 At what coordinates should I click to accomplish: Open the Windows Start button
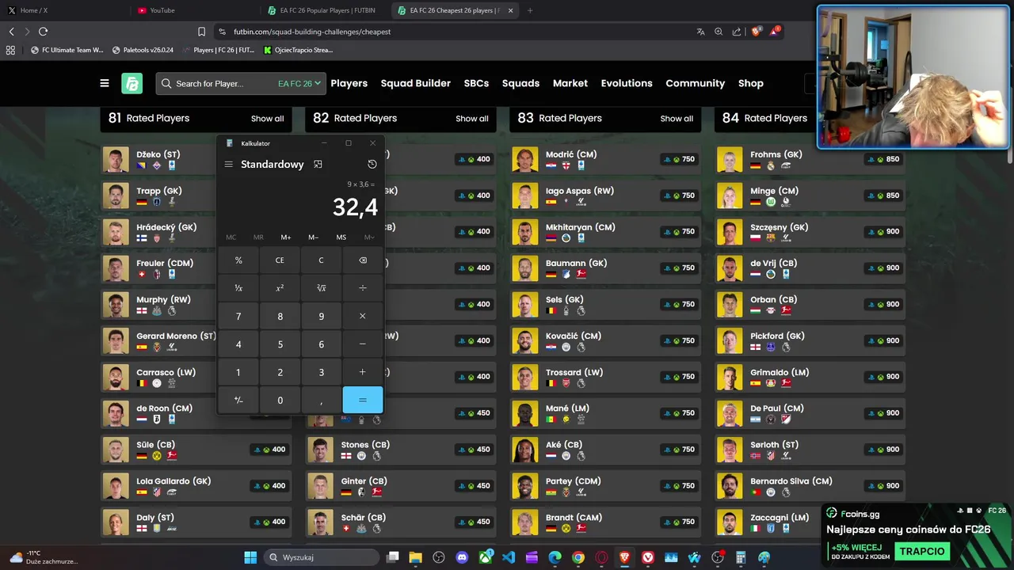(x=250, y=557)
